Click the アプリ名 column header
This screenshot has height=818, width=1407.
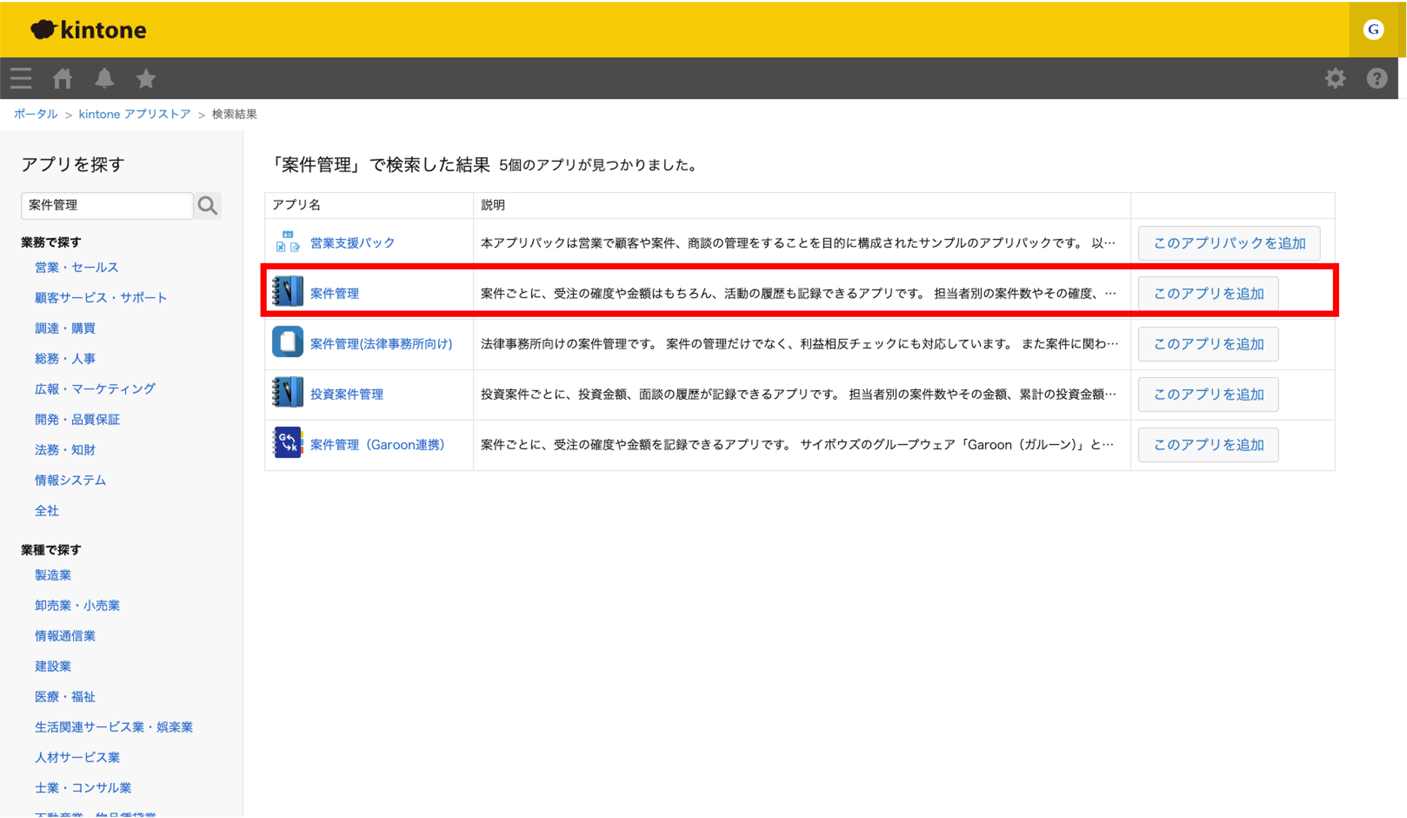[x=296, y=205]
